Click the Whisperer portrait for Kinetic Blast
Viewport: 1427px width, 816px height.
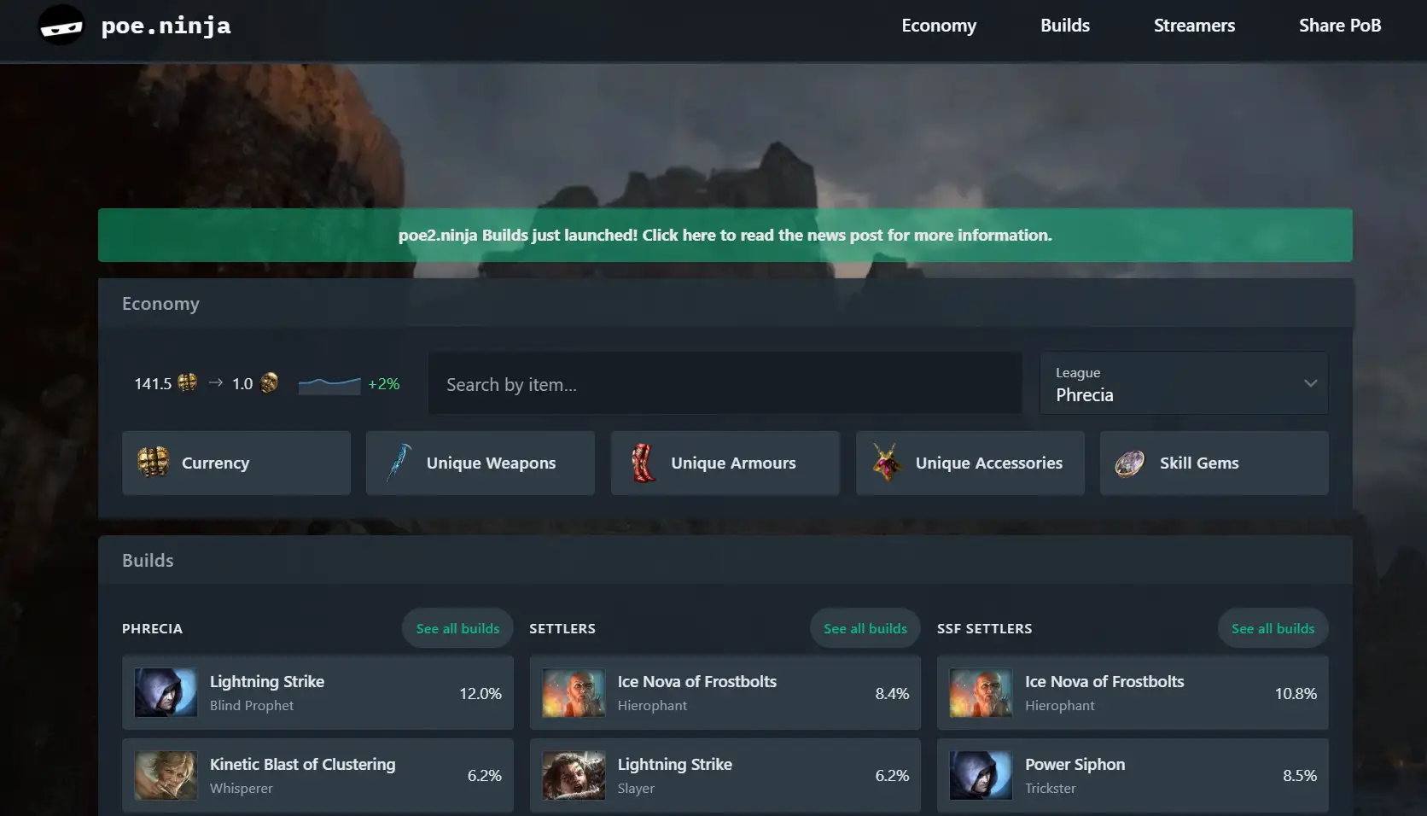point(166,775)
